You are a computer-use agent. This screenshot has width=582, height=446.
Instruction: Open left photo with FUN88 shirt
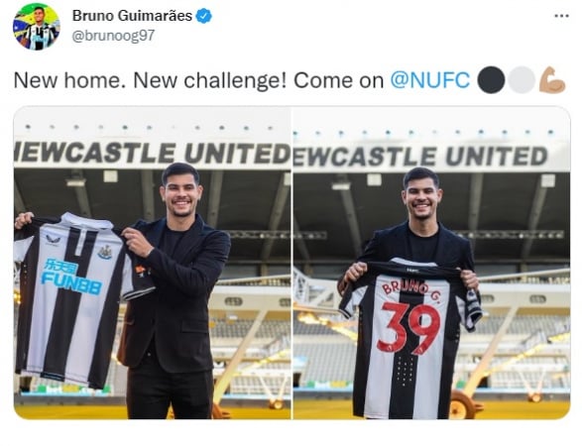pyautogui.click(x=152, y=263)
